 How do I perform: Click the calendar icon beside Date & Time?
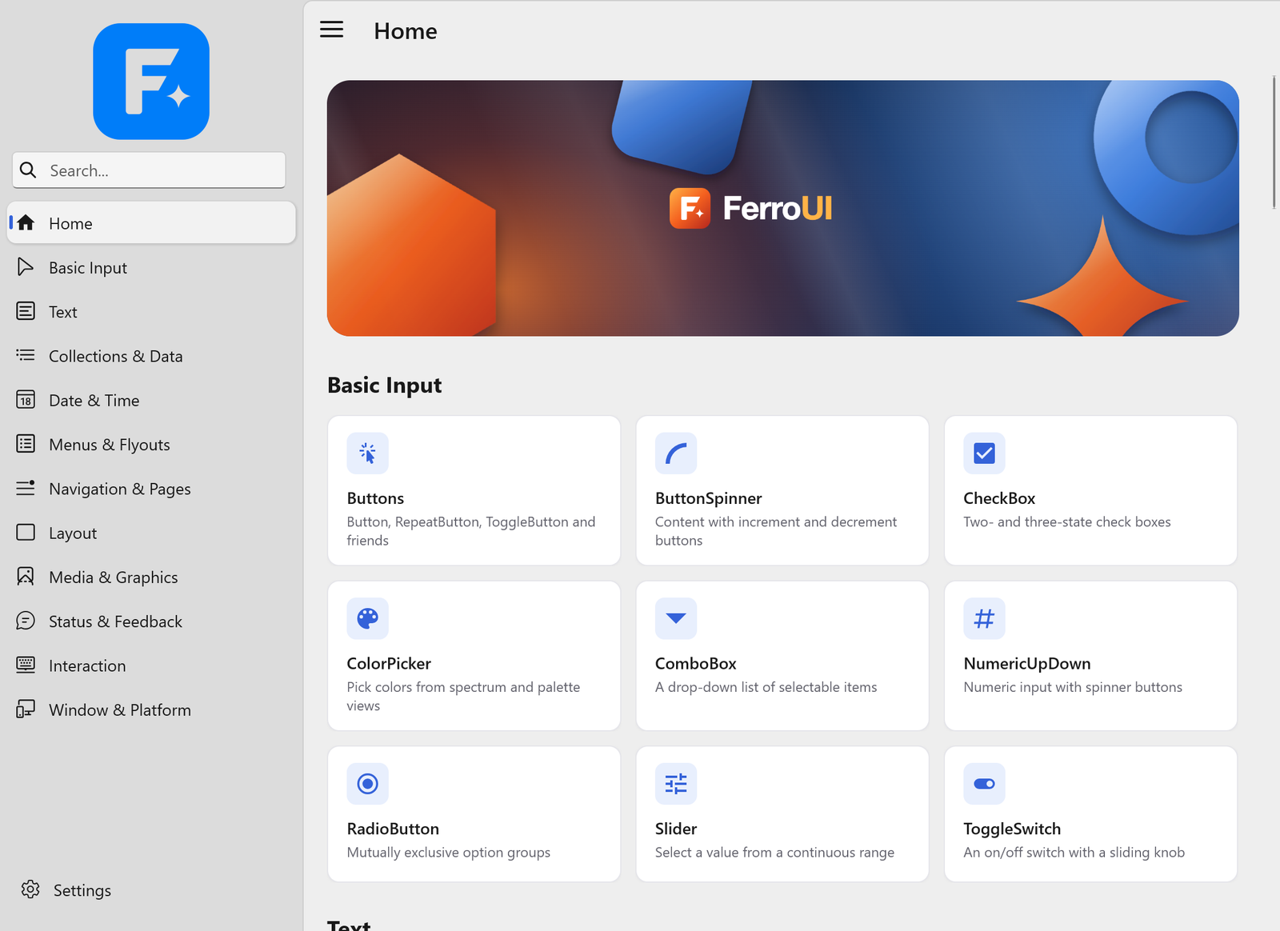coord(26,400)
